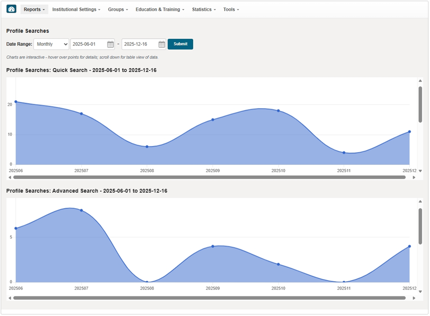
Task: Click Quick Search chart horizontal scrollbar
Action: (x=210, y=177)
